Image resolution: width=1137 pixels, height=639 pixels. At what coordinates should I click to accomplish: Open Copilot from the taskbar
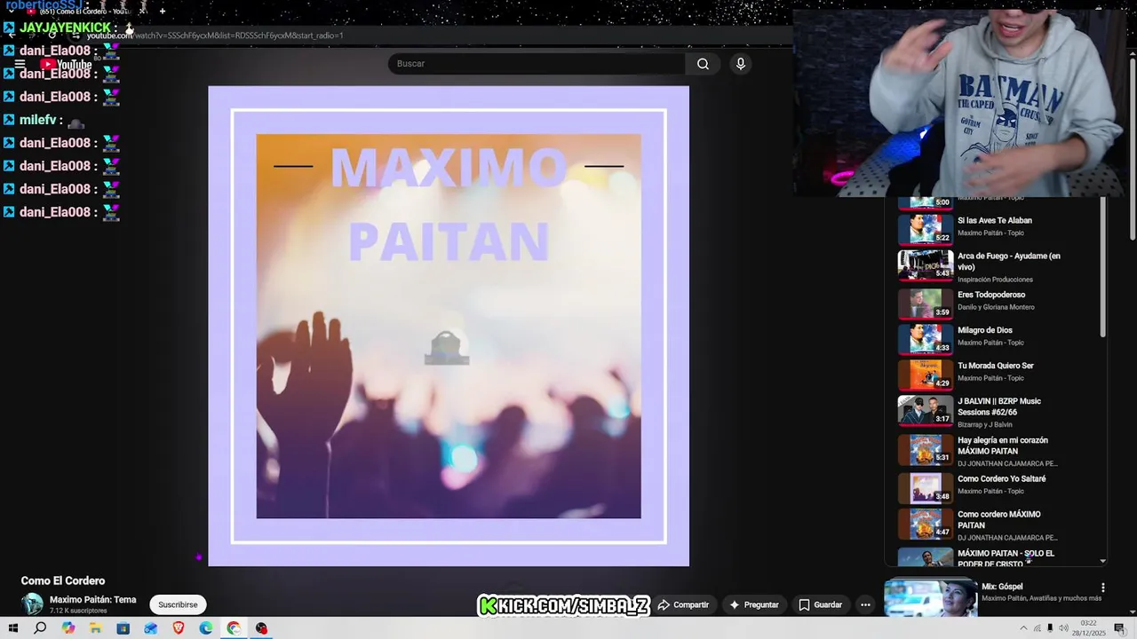coord(68,628)
